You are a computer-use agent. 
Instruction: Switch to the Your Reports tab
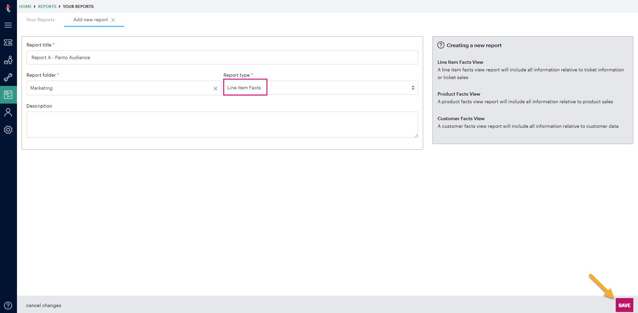point(40,20)
